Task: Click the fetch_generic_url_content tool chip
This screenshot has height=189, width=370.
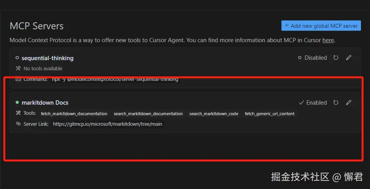Action: (x=270, y=114)
